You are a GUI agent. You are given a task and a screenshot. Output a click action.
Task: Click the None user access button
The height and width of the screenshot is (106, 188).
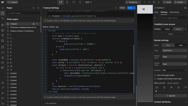pyautogui.click(x=170, y=34)
